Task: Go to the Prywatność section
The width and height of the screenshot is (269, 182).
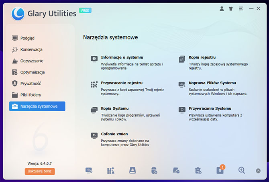Action: [x=31, y=84]
